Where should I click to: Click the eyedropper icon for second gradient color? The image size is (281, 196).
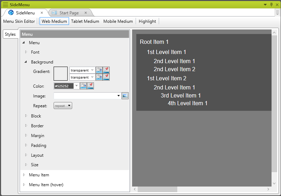pos(106,77)
